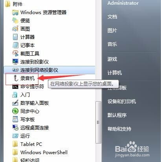The width and height of the screenshot is (161, 162).
Task: Open 计算机 in right pane
Action: pyautogui.click(x=115, y=73)
